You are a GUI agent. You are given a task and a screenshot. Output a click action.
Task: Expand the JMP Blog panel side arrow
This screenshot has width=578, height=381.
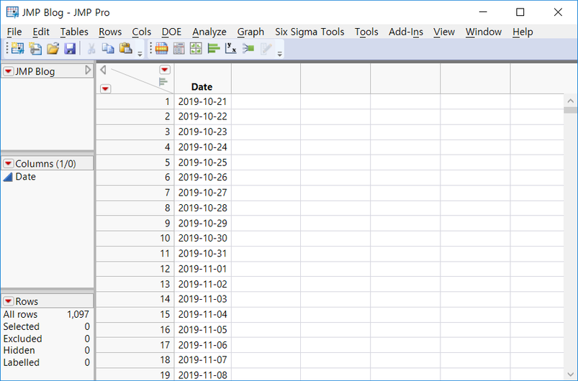pyautogui.click(x=88, y=70)
